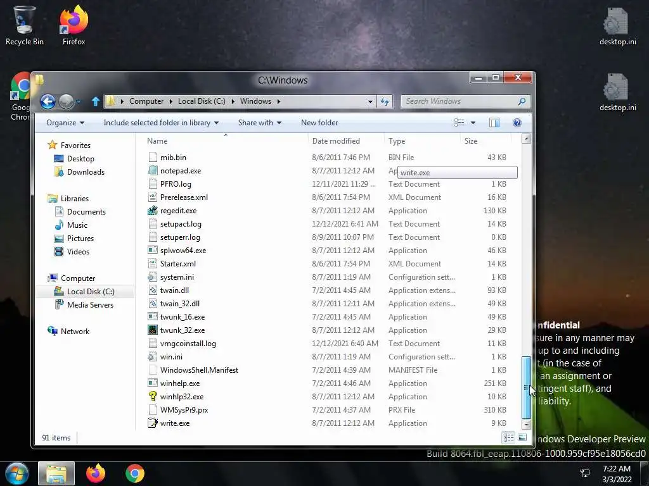The height and width of the screenshot is (486, 649).
Task: Refresh the Windows folder view
Action: click(385, 101)
